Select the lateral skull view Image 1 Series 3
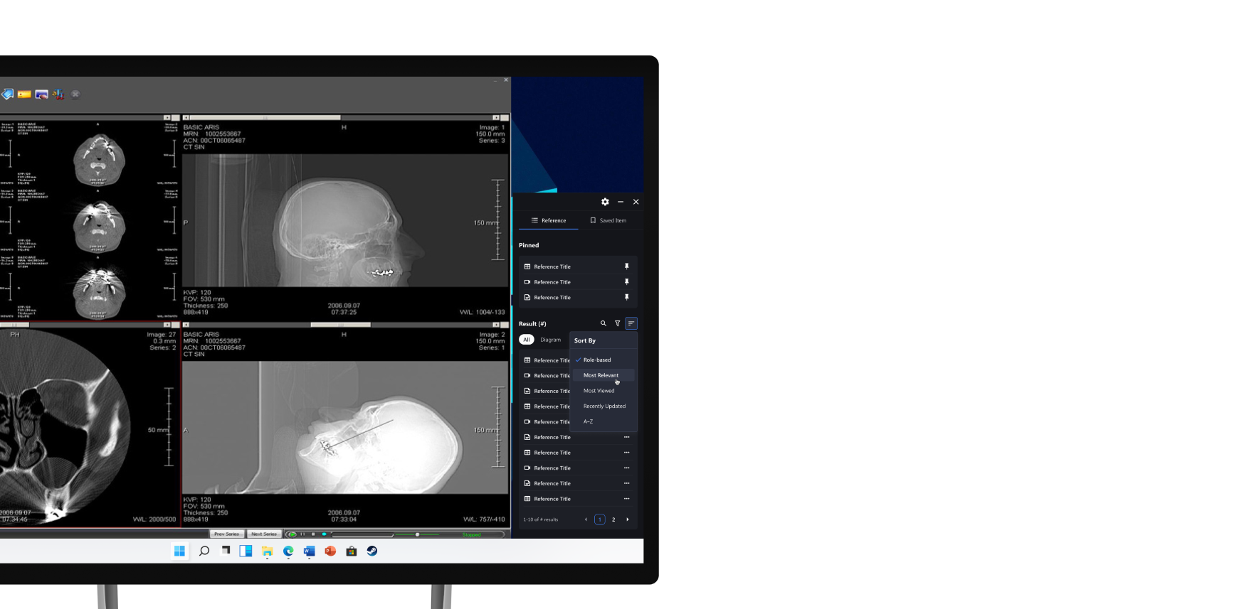This screenshot has height=609, width=1244. (345, 220)
